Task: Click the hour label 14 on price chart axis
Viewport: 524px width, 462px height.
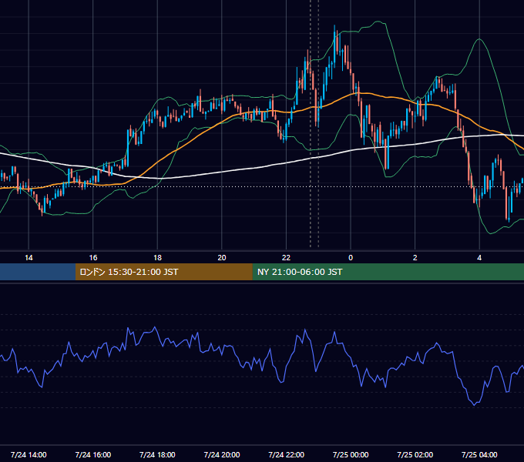Action: [x=29, y=258]
